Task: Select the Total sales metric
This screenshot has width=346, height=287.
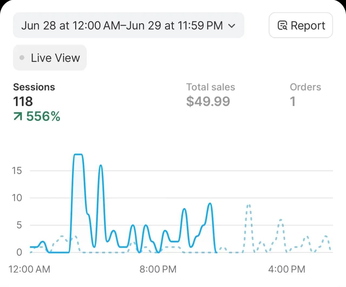Action: pyautogui.click(x=211, y=87)
